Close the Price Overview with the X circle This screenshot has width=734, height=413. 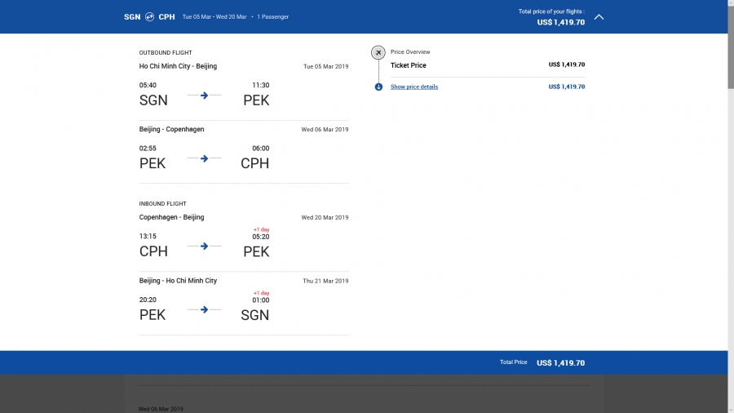click(x=378, y=52)
